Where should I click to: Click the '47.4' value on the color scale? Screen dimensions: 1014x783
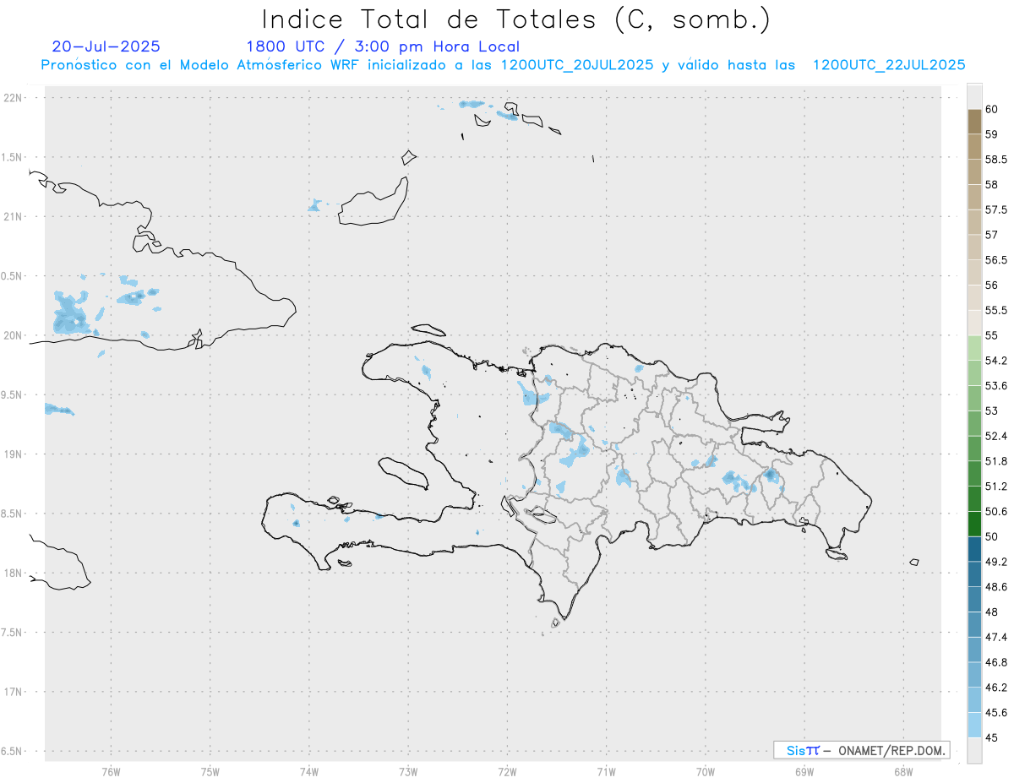996,637
